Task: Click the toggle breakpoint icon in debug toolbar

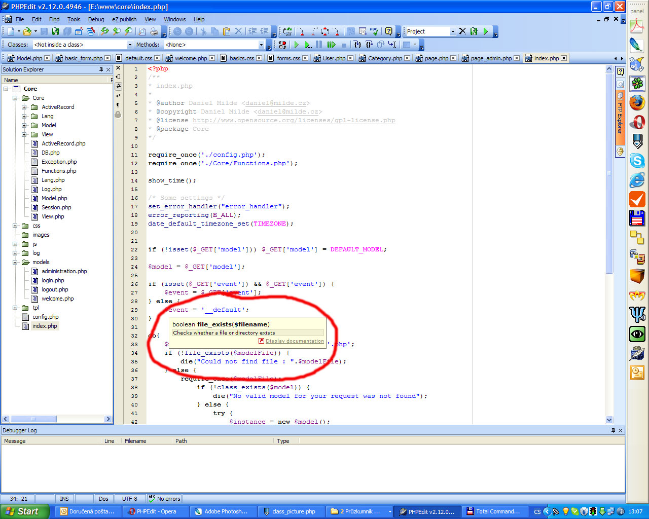Action: point(282,45)
